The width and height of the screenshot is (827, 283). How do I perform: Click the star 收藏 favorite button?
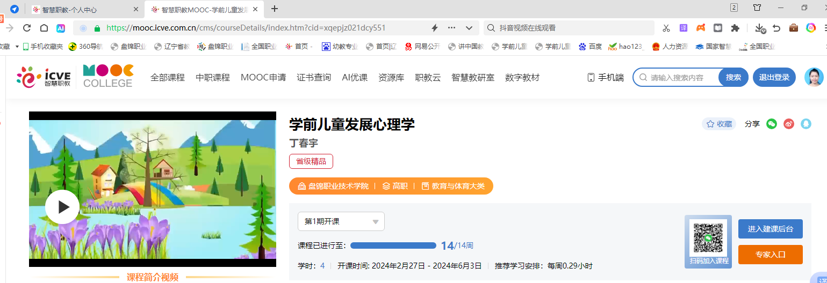coord(719,124)
